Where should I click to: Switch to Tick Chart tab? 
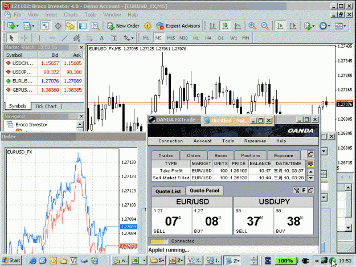(46, 106)
